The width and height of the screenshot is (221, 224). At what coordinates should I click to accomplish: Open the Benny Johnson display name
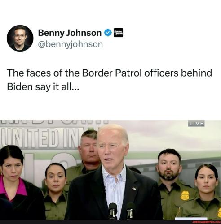[x=70, y=33]
